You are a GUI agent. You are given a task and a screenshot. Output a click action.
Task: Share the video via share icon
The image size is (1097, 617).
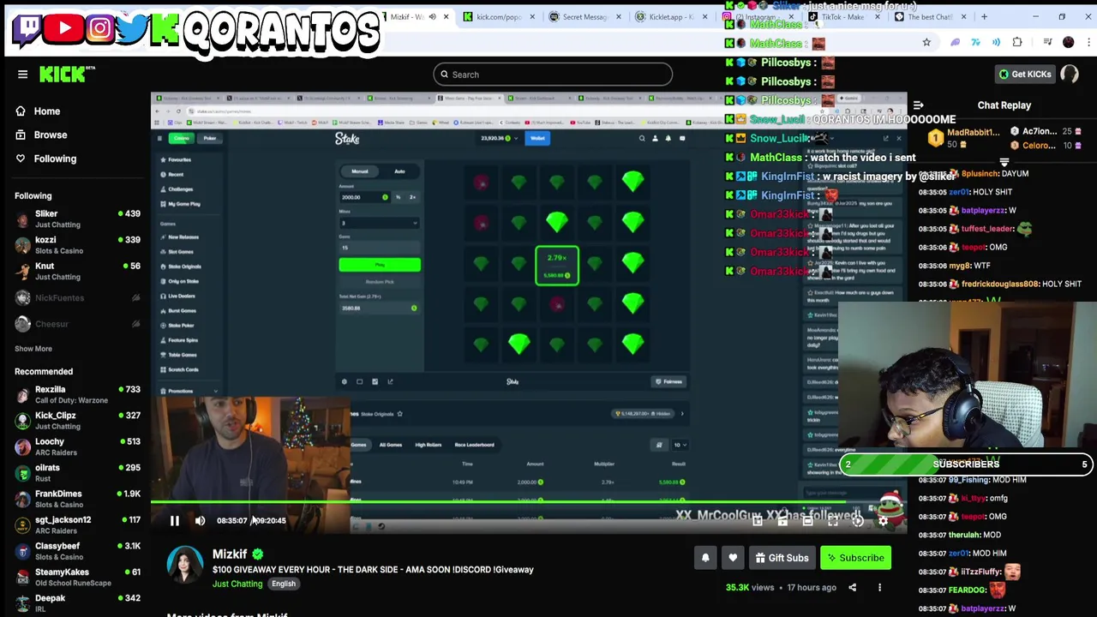click(x=852, y=588)
